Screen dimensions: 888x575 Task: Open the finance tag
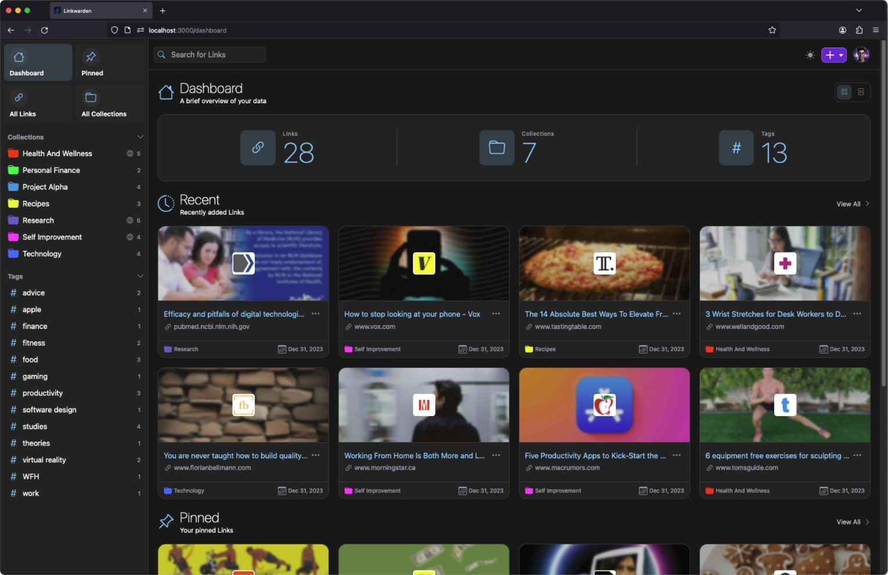tap(74, 327)
